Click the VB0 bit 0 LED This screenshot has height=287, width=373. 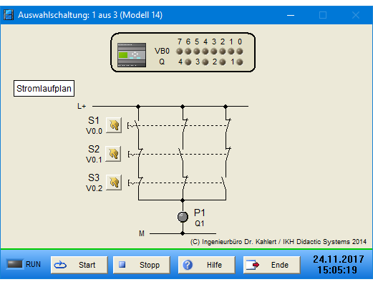click(x=240, y=52)
